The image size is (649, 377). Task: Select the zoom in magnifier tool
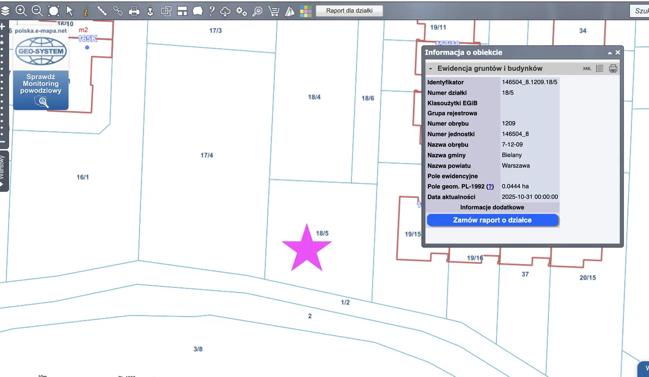(x=21, y=11)
